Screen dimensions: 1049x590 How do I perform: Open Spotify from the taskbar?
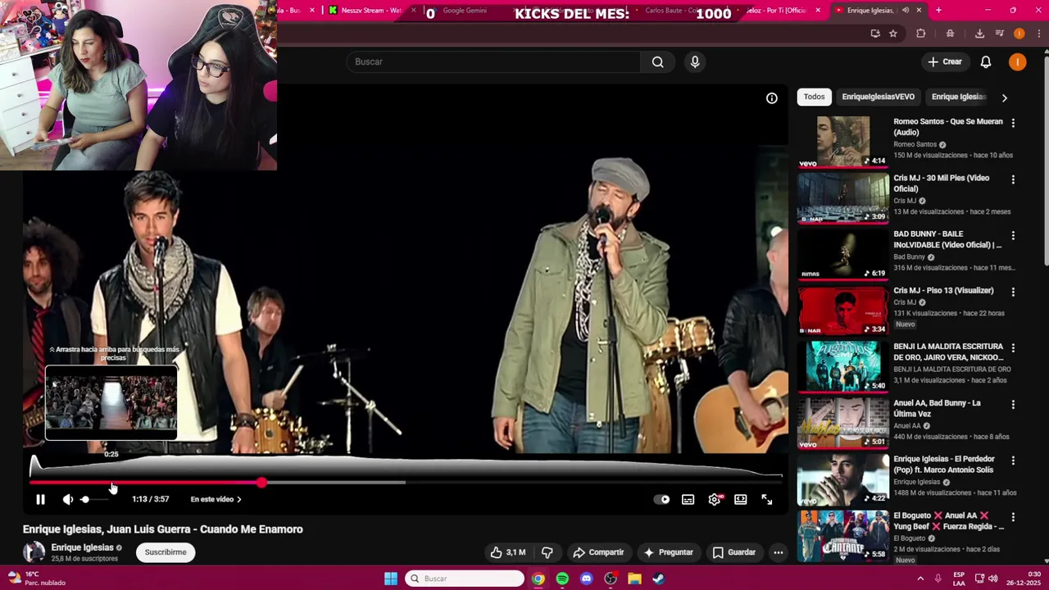(562, 579)
